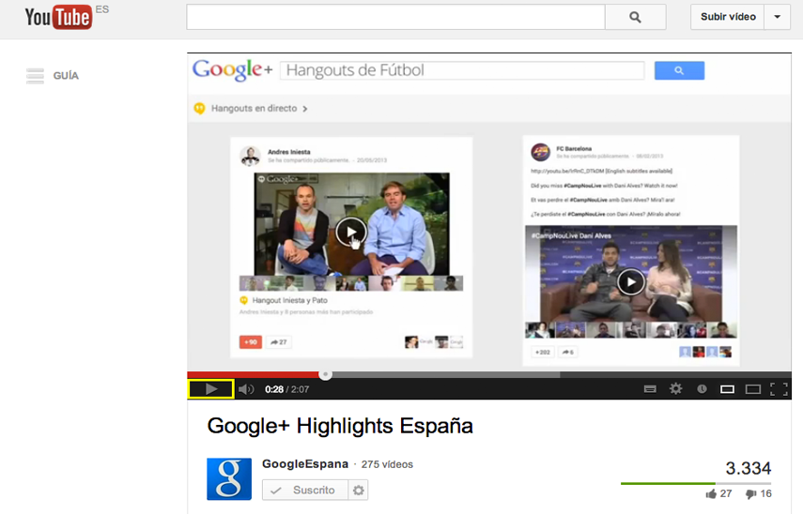Enter fullscreen mode
The height and width of the screenshot is (514, 803).
779,389
